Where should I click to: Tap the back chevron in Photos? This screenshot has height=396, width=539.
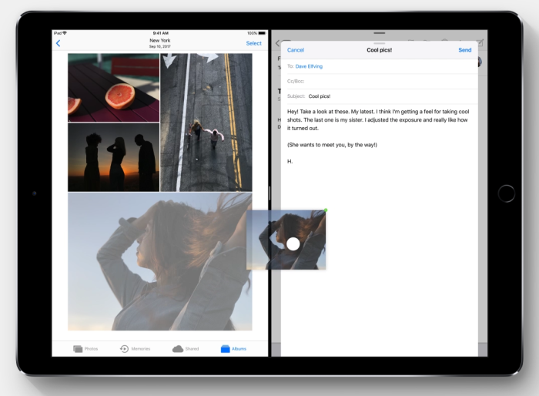pos(58,43)
